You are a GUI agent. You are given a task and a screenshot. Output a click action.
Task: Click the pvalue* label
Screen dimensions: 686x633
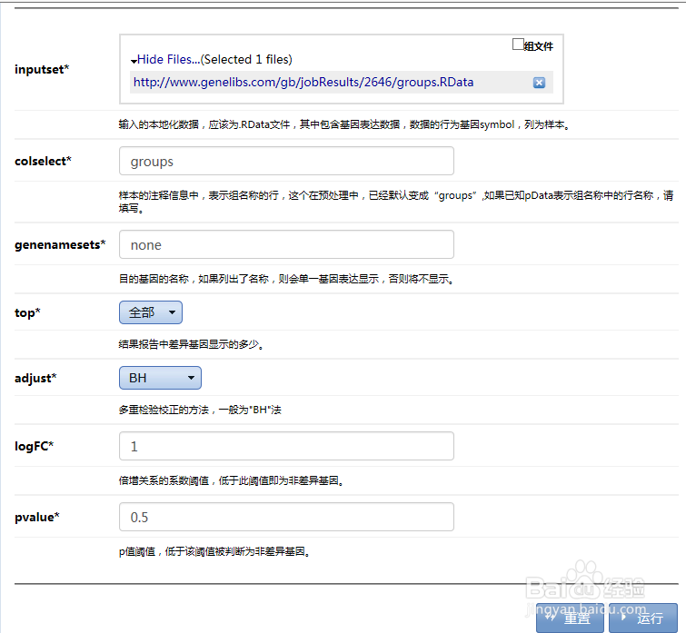(x=37, y=517)
